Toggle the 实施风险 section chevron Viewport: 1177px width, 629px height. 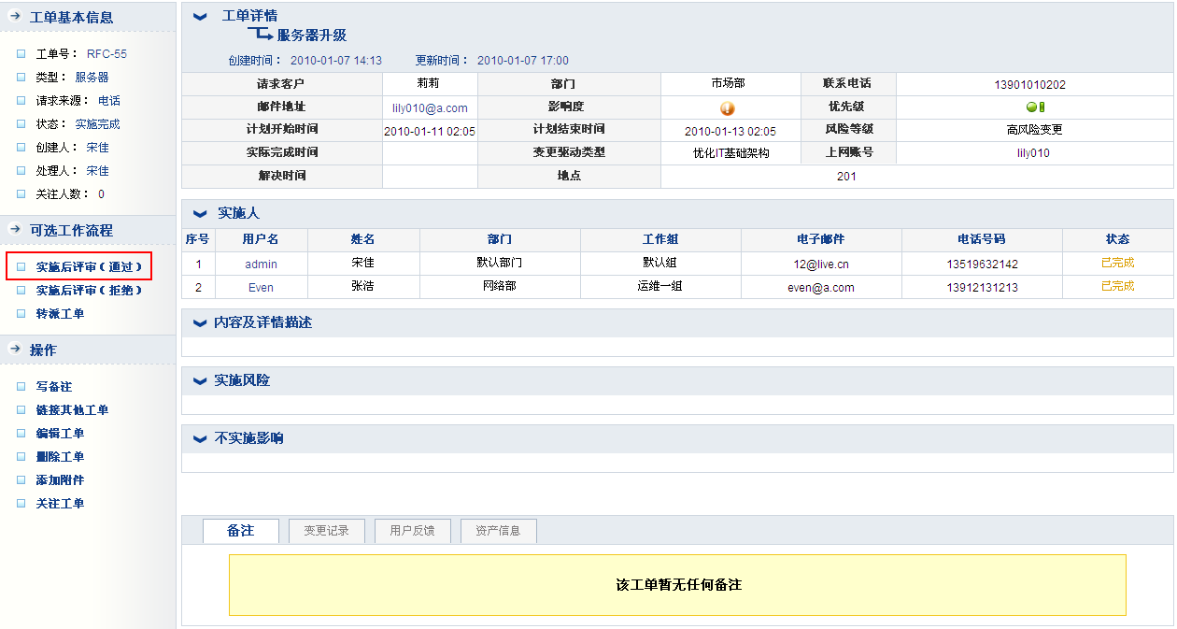[x=200, y=381]
